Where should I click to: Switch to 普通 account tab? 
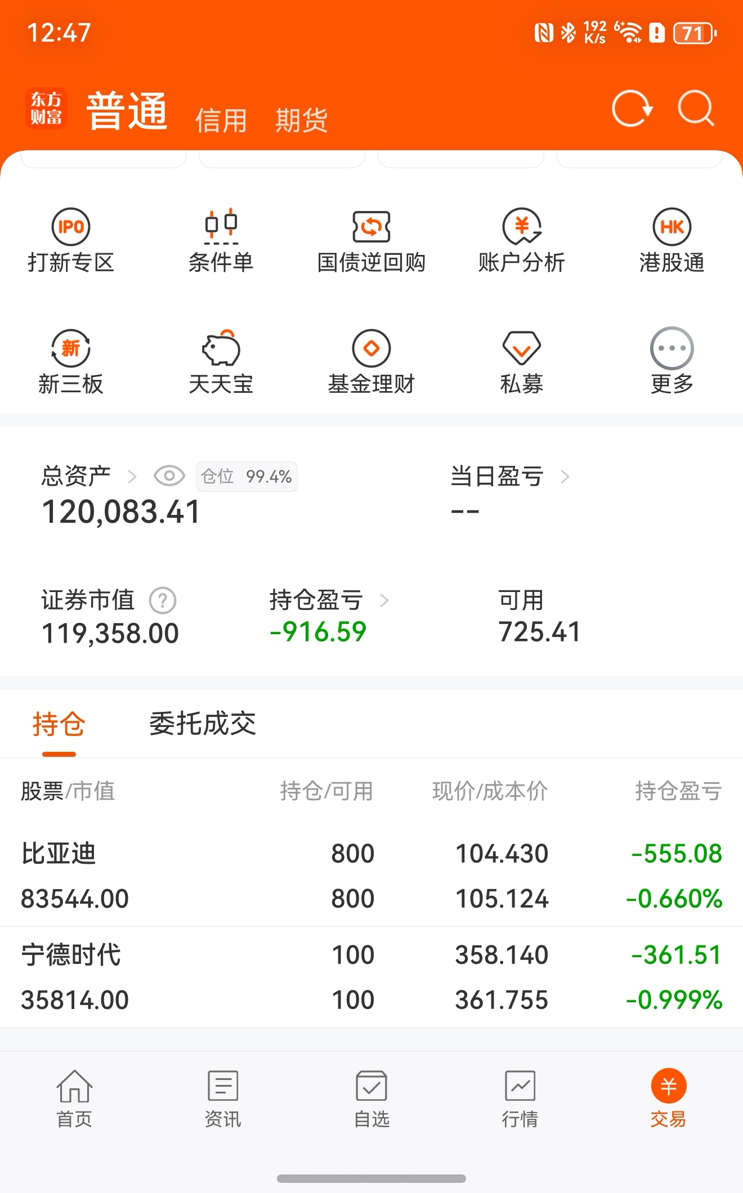point(127,110)
